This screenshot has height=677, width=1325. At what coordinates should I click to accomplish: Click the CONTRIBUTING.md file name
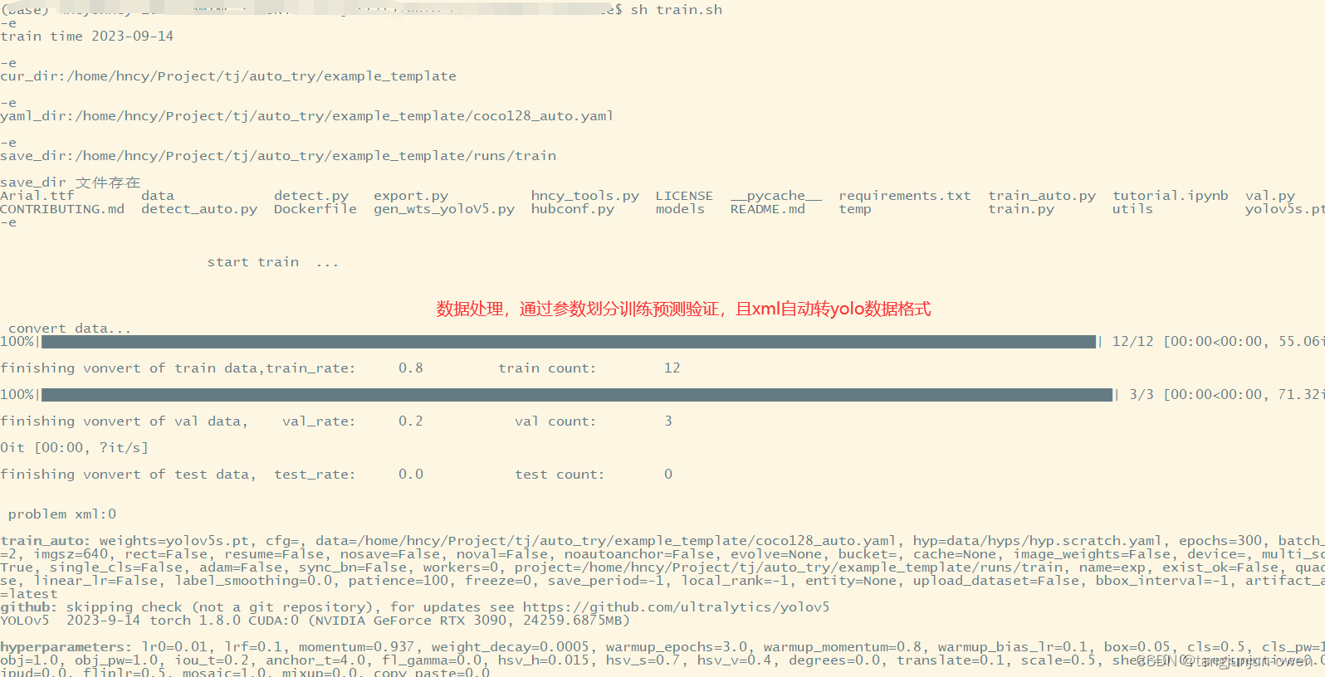[62, 209]
